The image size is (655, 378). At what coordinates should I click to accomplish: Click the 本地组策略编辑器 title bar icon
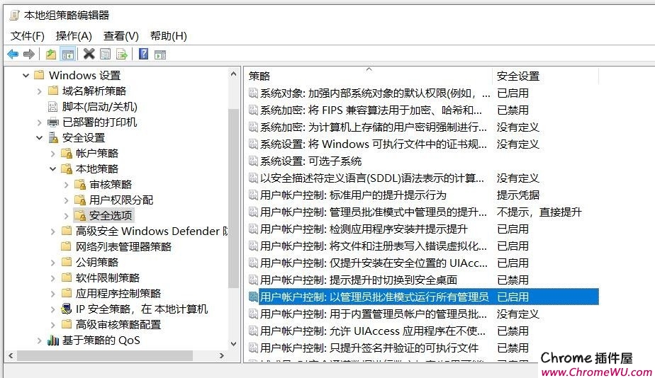[15, 16]
